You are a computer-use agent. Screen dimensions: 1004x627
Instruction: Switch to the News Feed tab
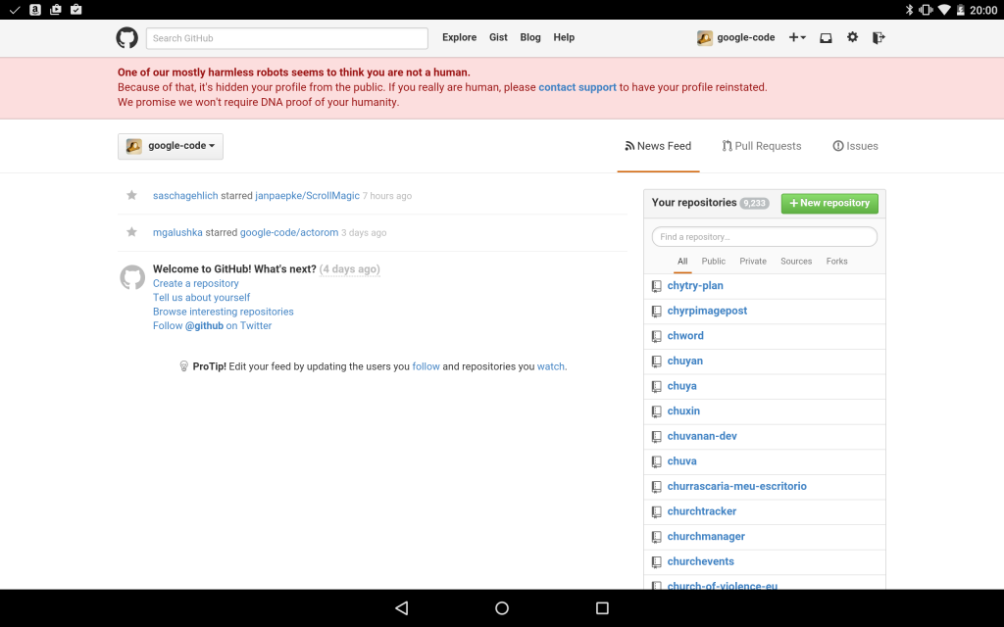coord(658,146)
